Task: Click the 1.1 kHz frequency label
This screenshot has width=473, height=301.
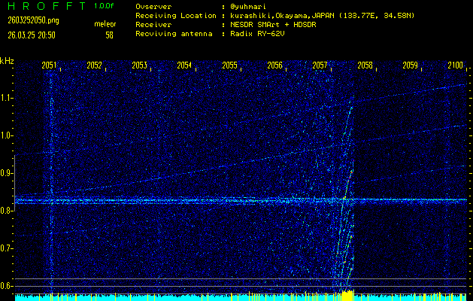Action: pos(7,98)
